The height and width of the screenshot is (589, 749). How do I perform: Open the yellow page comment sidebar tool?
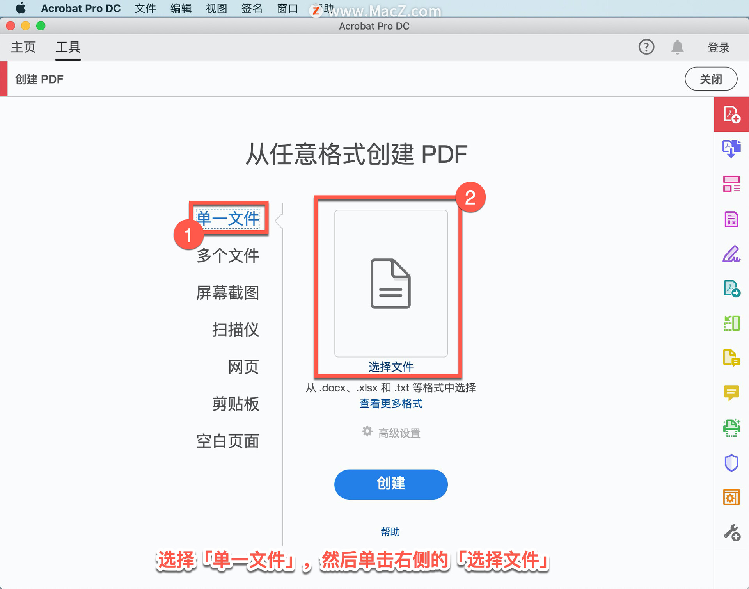point(731,358)
